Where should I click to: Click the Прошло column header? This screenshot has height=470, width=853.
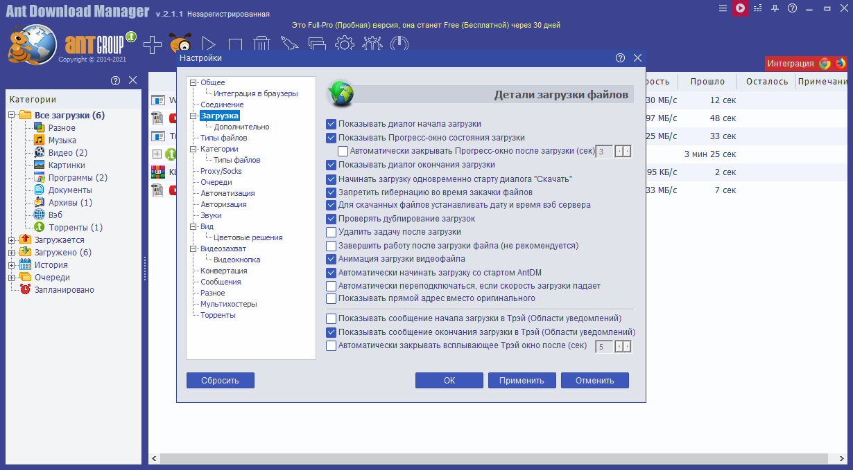707,82
